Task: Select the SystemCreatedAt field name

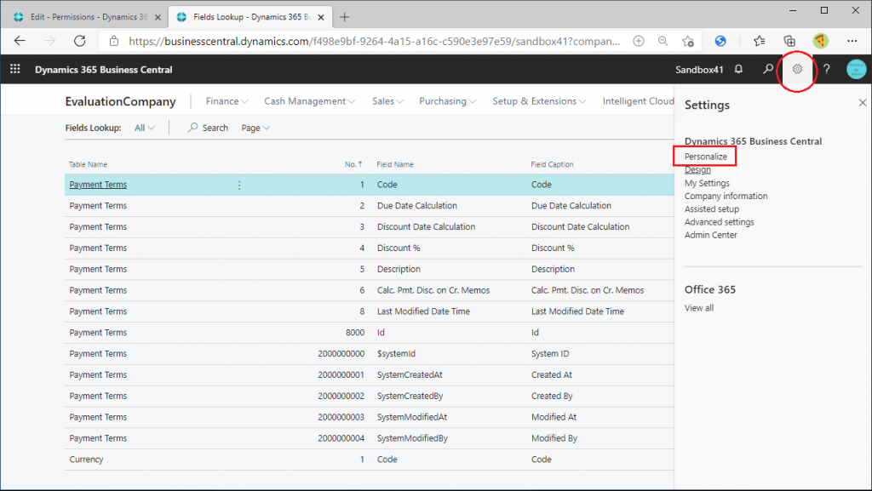Action: (410, 375)
